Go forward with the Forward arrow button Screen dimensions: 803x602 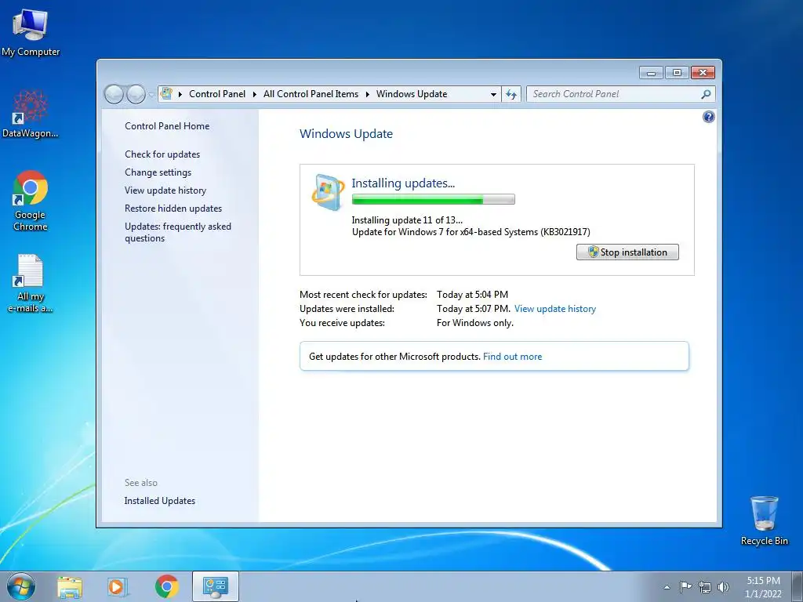pos(136,94)
